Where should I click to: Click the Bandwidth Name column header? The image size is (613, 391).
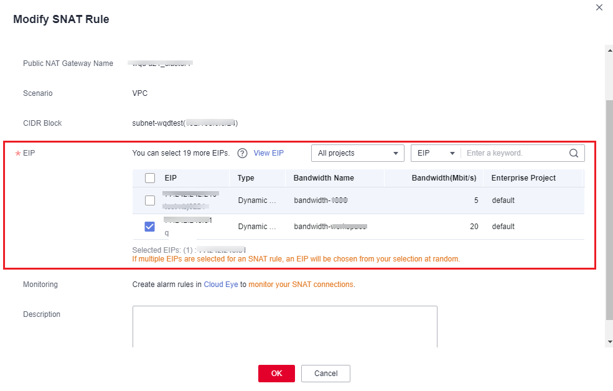pyautogui.click(x=324, y=178)
